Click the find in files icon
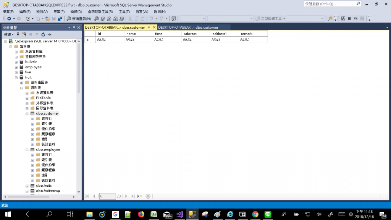This screenshot has height=220, width=391. pos(330,19)
